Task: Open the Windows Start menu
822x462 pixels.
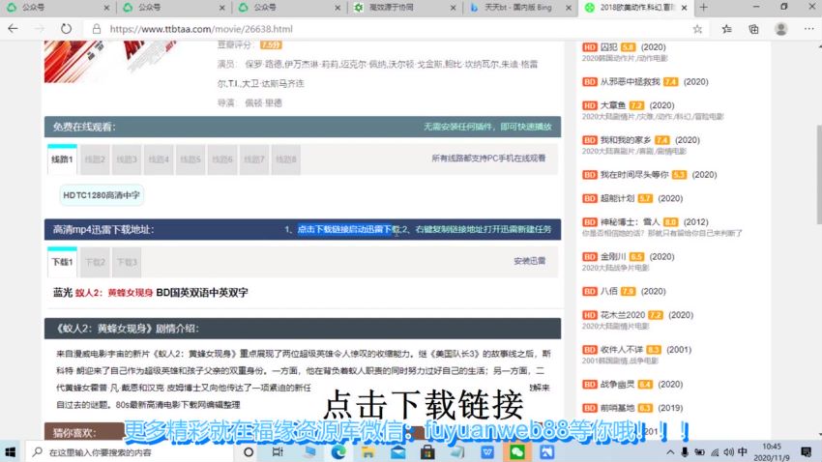Action: pos(11,452)
